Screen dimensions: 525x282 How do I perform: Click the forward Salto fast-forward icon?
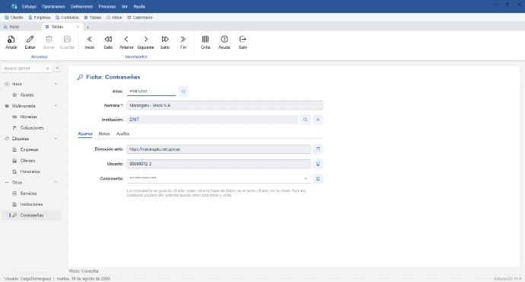[x=165, y=39]
